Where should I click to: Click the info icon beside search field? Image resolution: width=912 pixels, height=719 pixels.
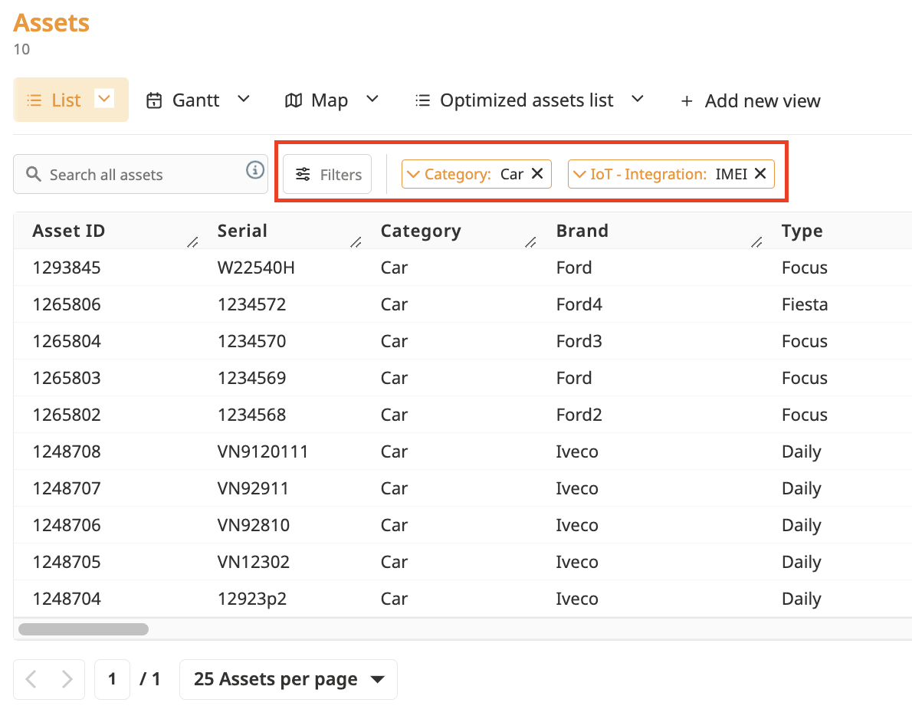[x=255, y=170]
